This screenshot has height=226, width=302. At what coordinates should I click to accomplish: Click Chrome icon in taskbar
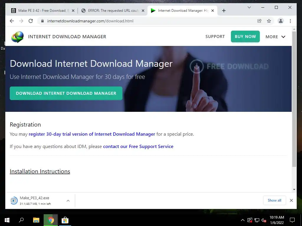click(51, 220)
